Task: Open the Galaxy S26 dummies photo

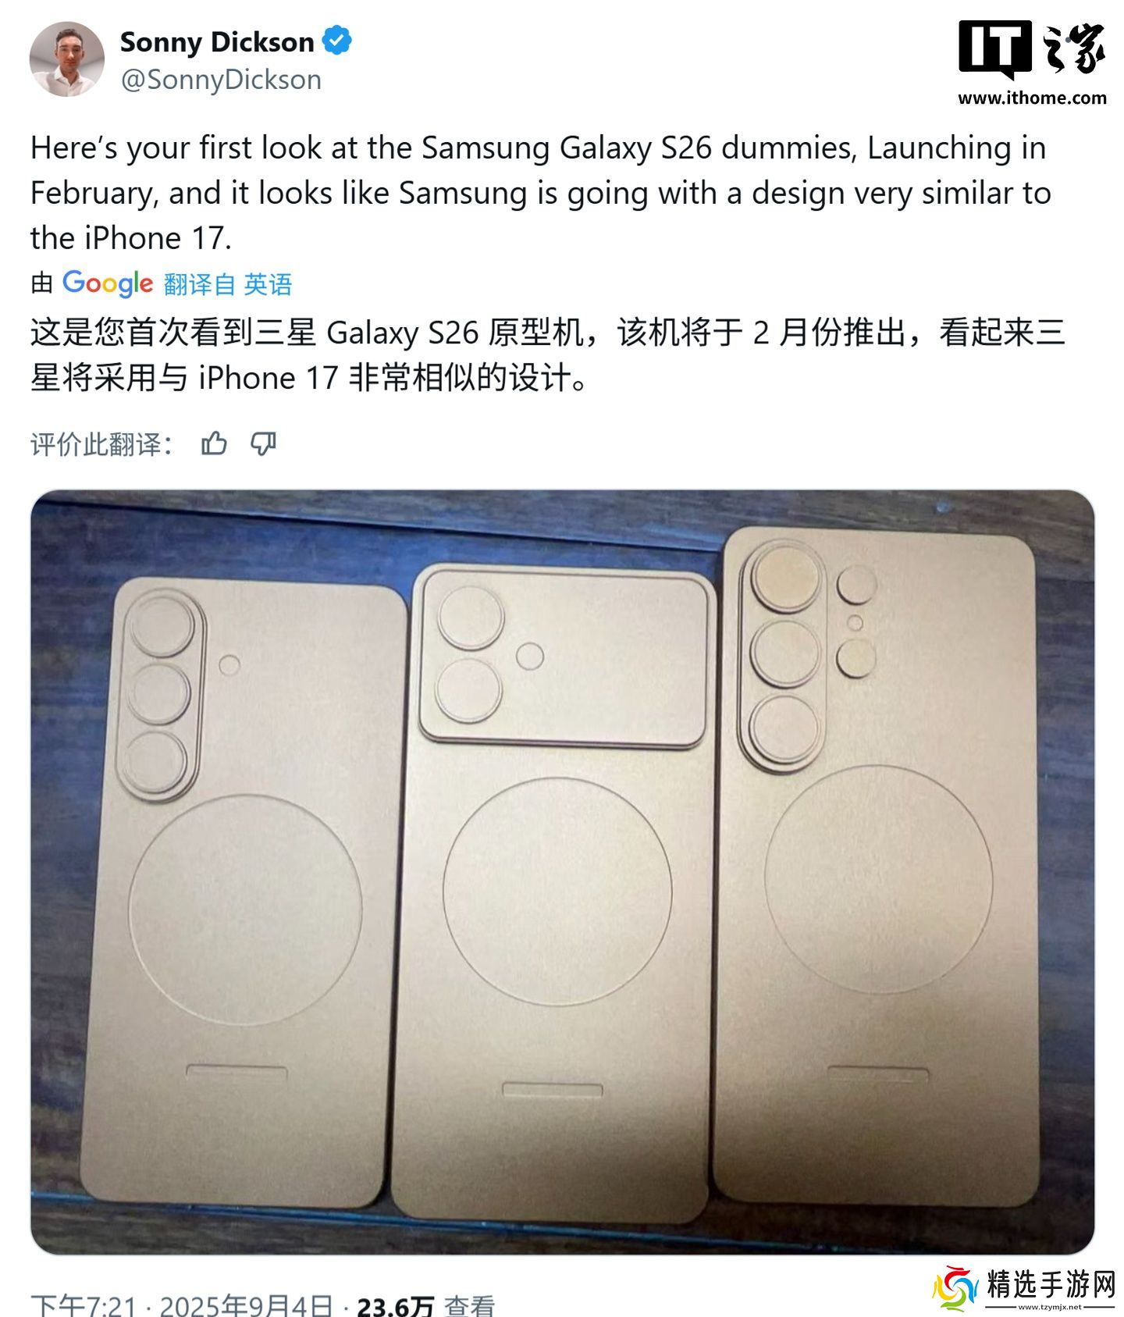Action: click(x=562, y=872)
